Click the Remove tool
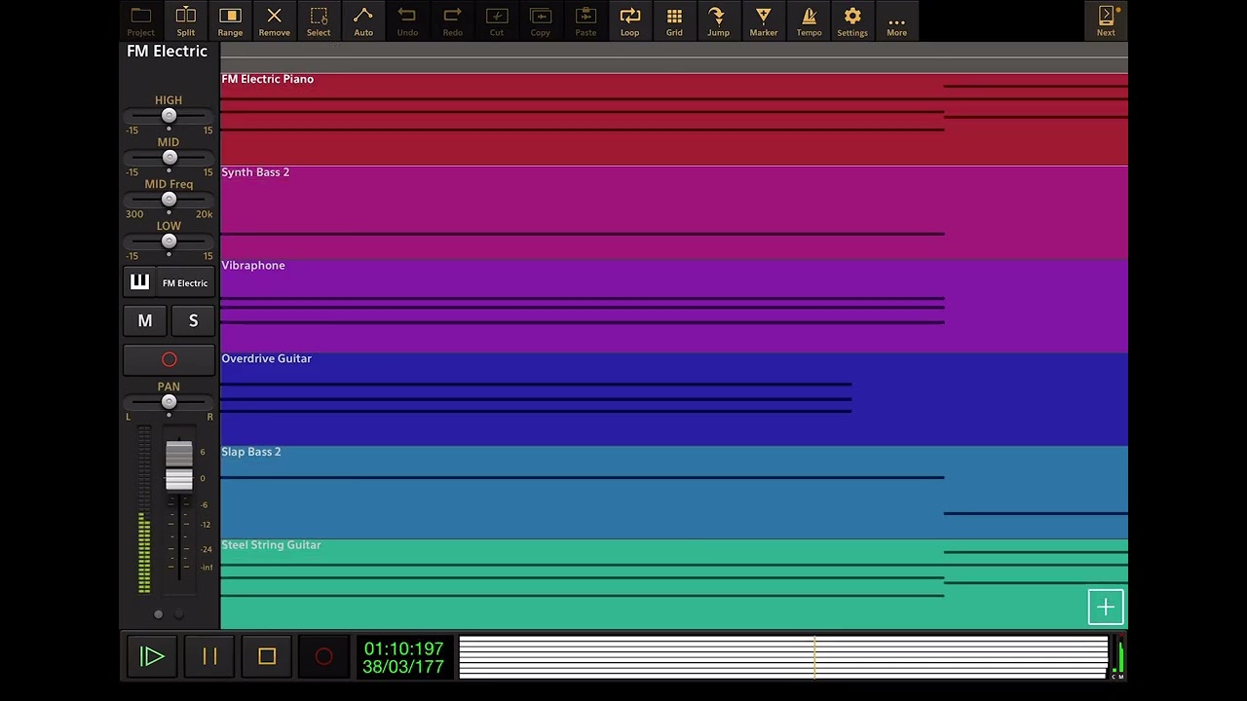The image size is (1247, 701). pyautogui.click(x=274, y=20)
